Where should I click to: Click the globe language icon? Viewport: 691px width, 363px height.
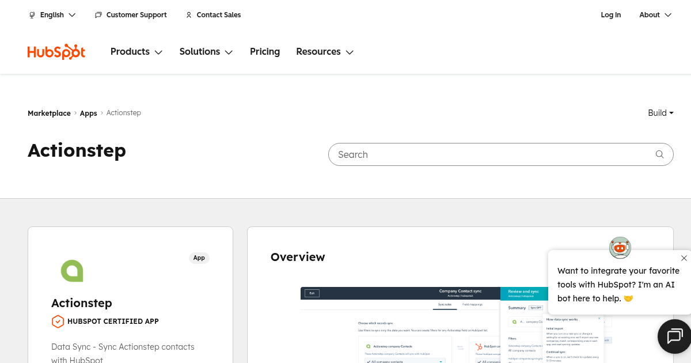[32, 15]
